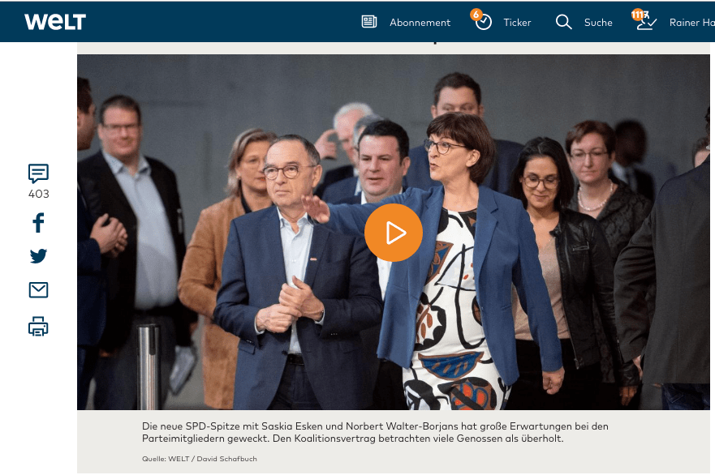Click the orange 1117 notification badge
This screenshot has width=715, height=475.
pos(639,15)
